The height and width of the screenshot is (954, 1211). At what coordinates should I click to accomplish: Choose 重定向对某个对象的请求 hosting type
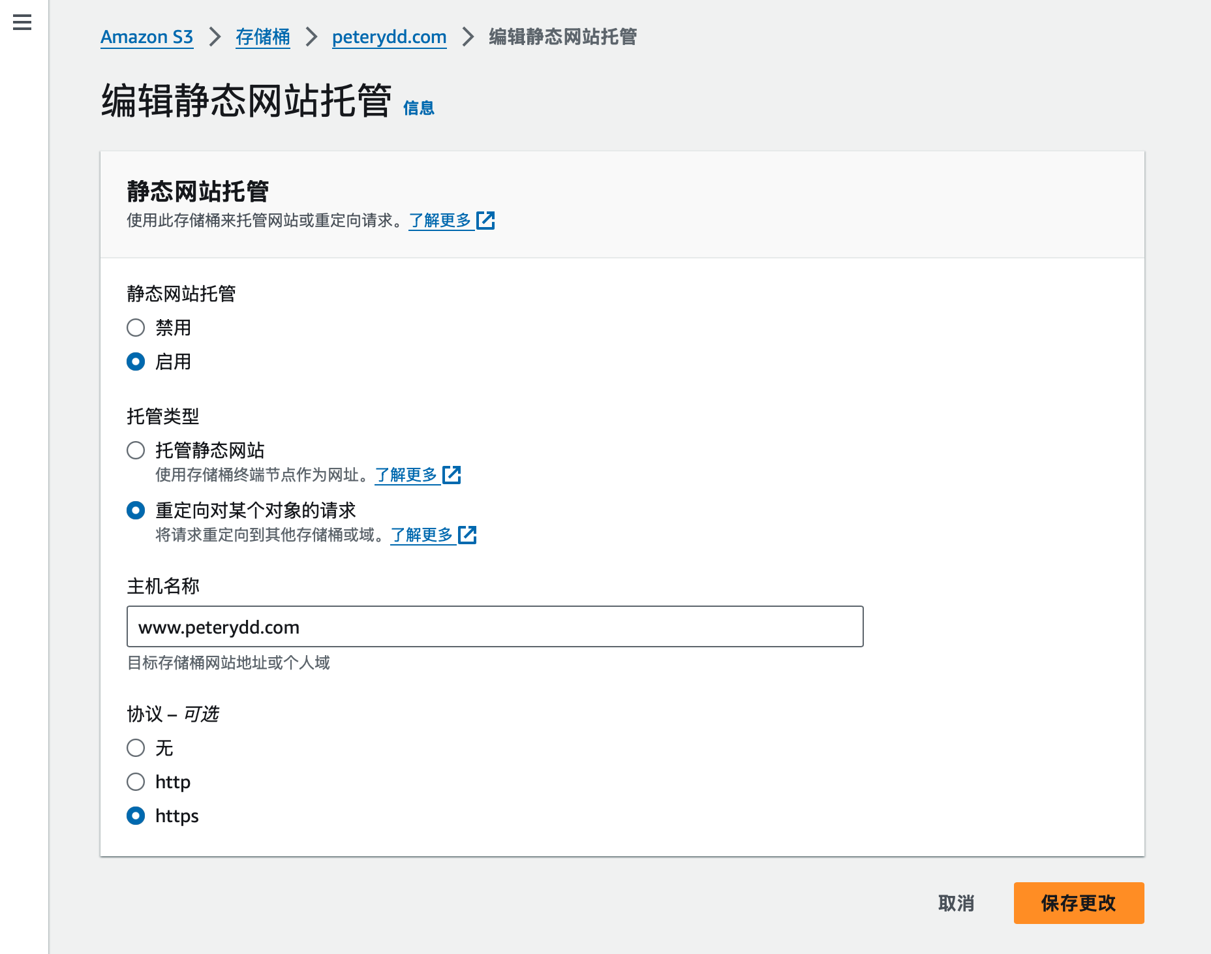point(136,510)
